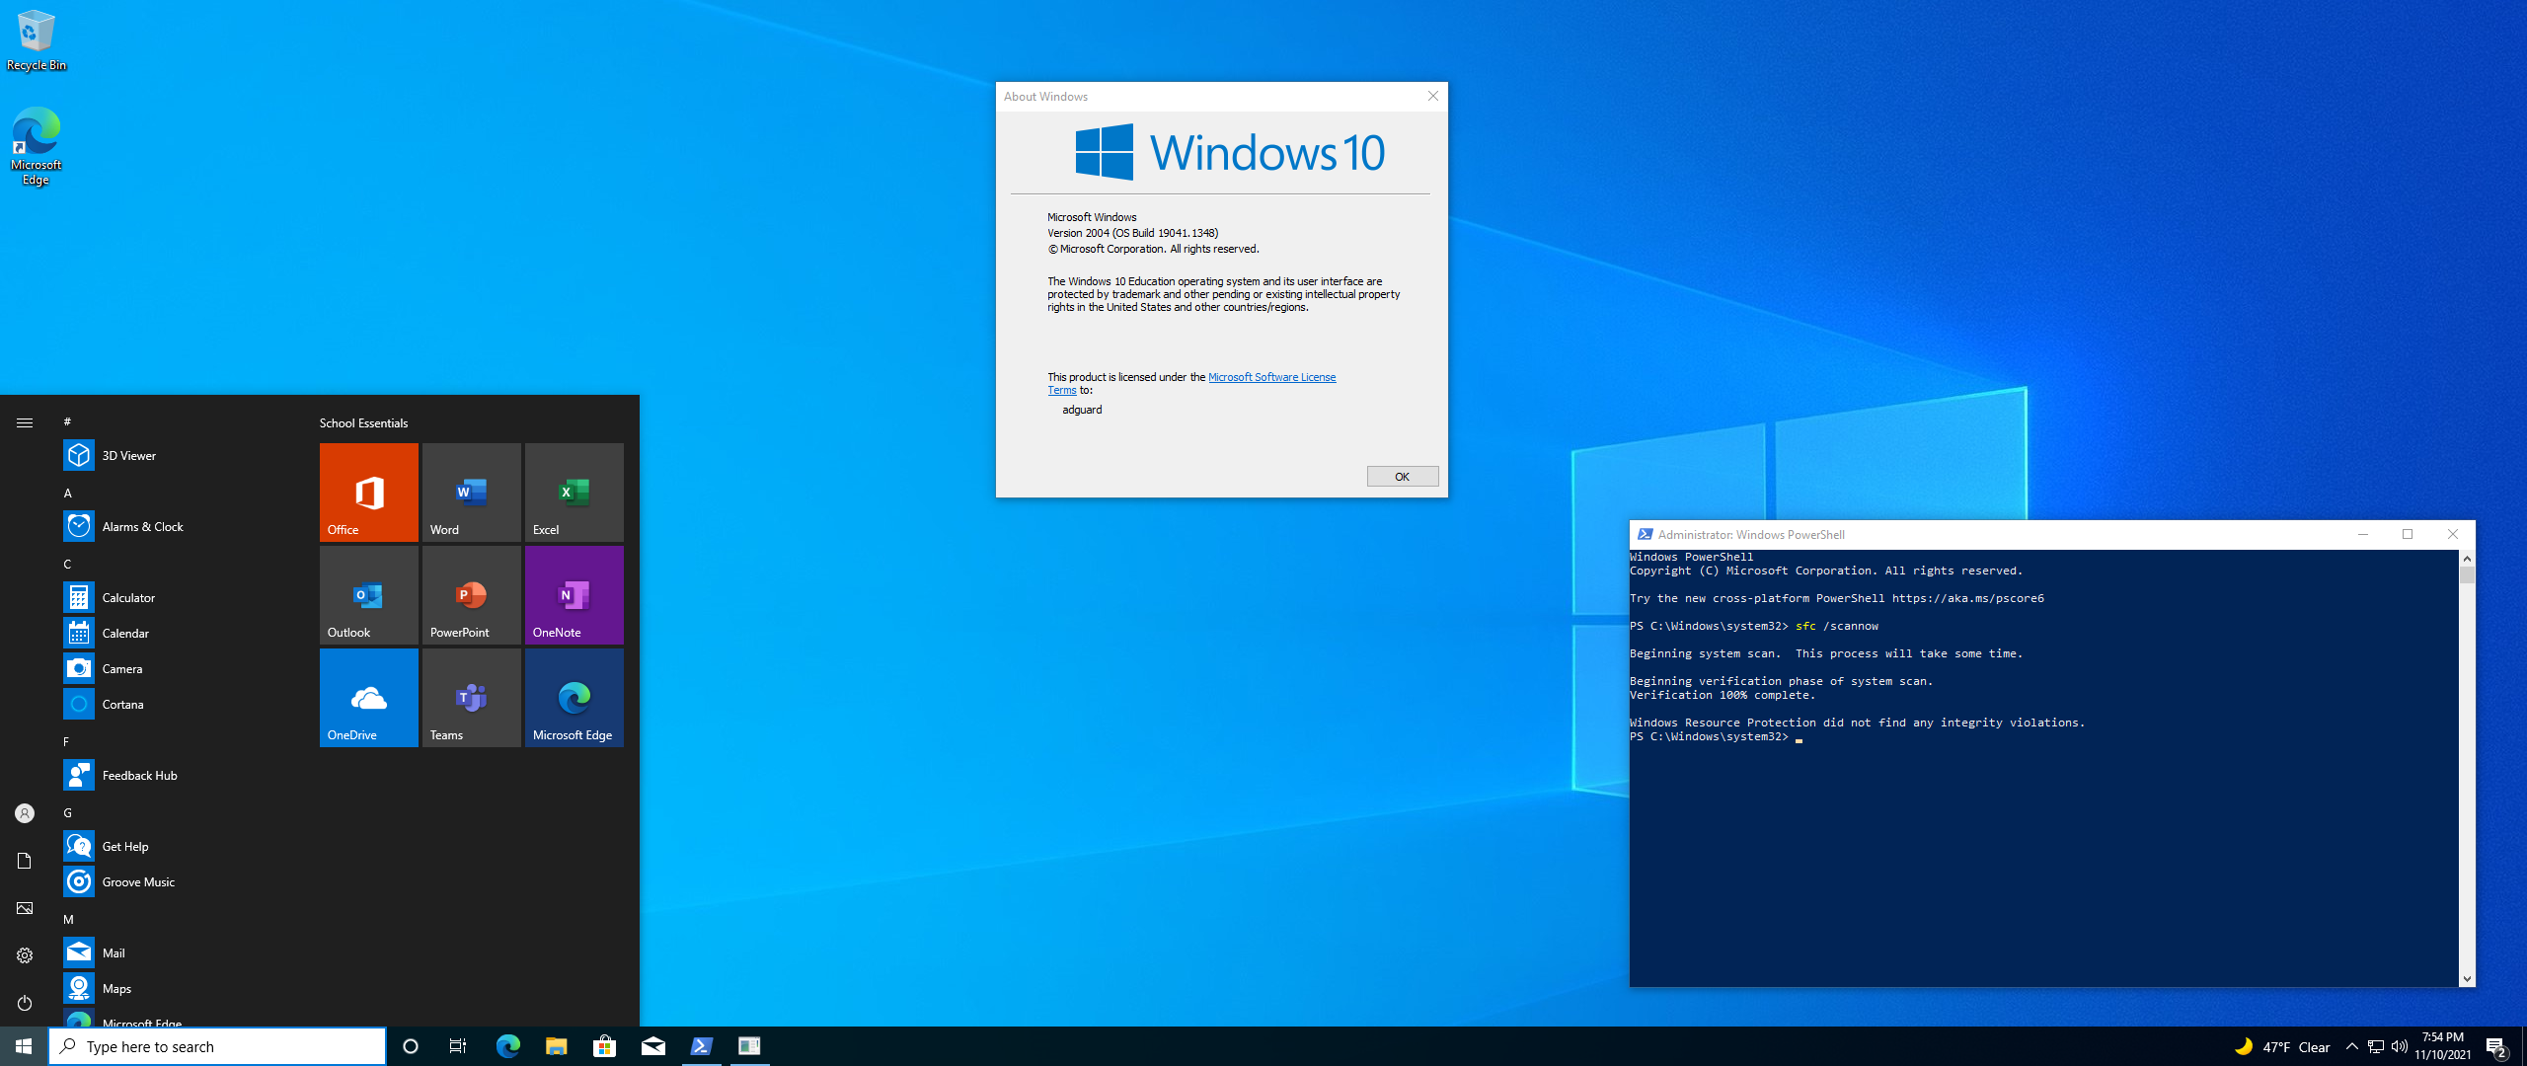Launch Cortana from the app list

[178, 704]
